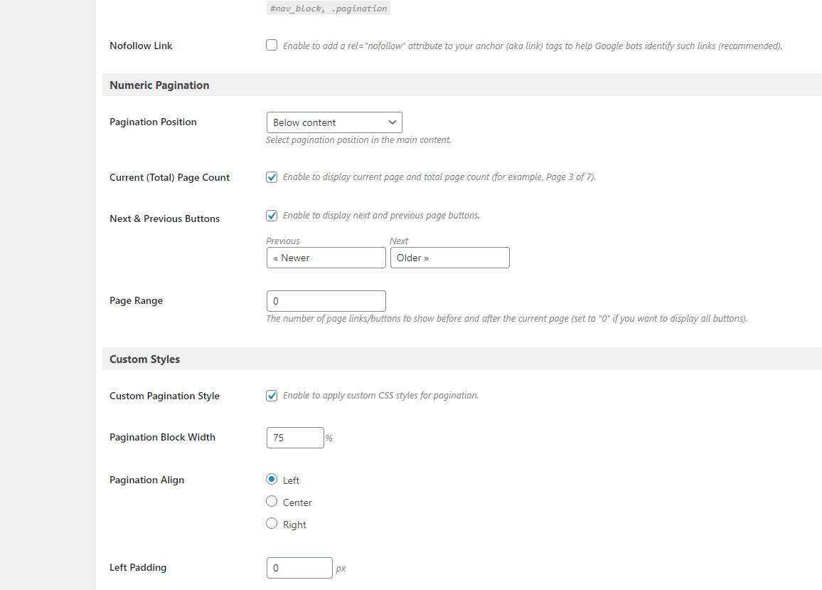The height and width of the screenshot is (590, 822).
Task: Click 'Select pagination position in the main content' hint
Action: coord(358,139)
